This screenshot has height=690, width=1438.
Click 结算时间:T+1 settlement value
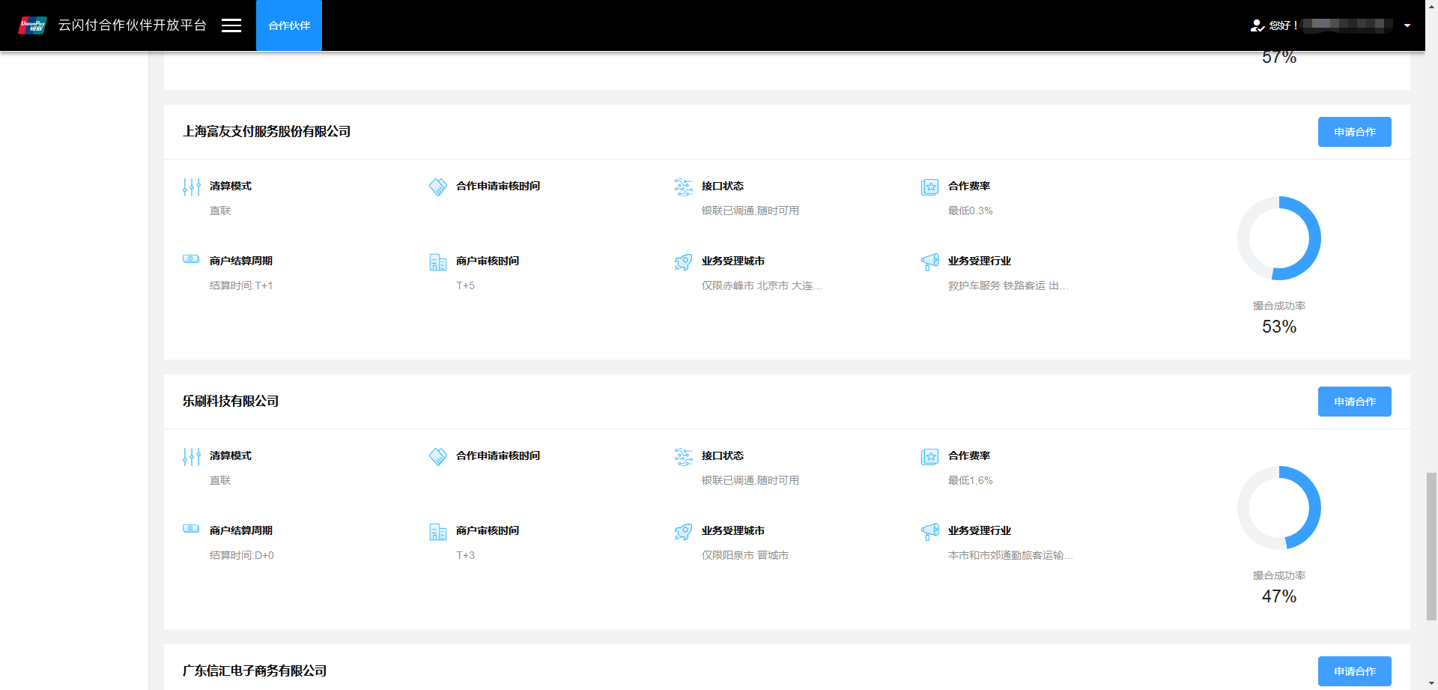(x=241, y=285)
